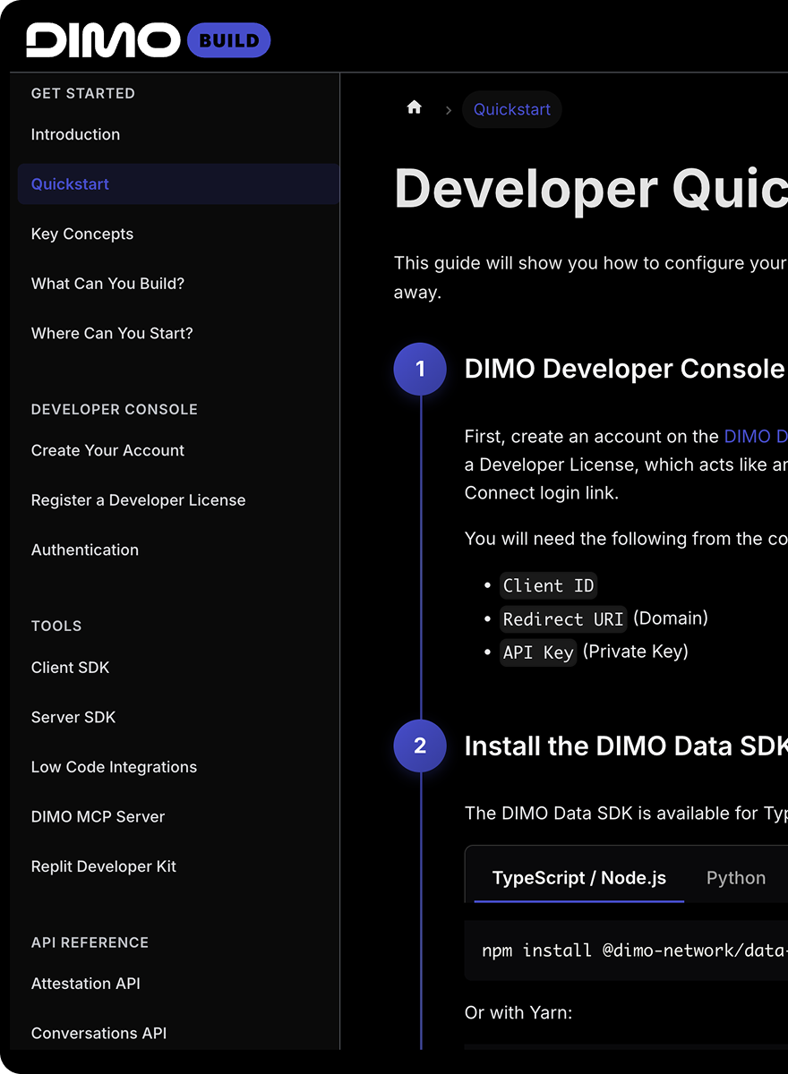The width and height of the screenshot is (788, 1074).
Task: Click the Developer Quickstart page title
Action: [591, 188]
